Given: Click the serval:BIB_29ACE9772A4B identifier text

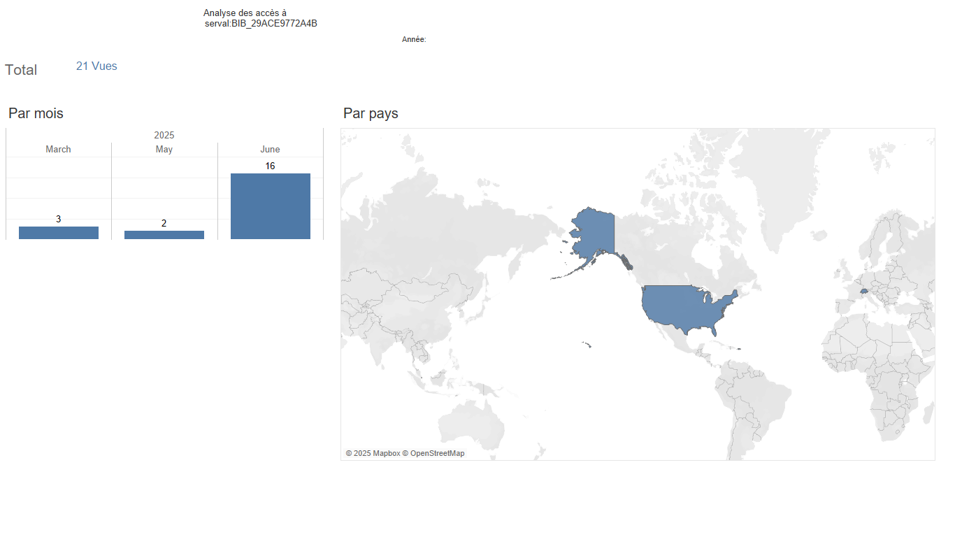Looking at the screenshot, I should tap(261, 24).
